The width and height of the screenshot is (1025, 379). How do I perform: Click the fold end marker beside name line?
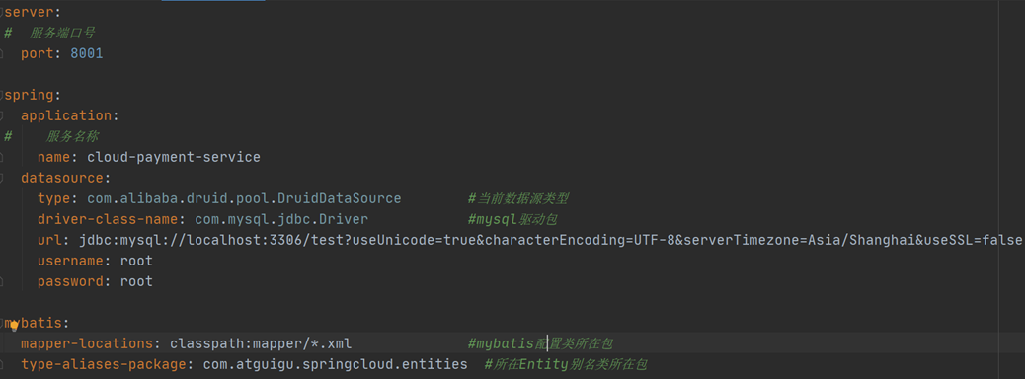point(2,158)
